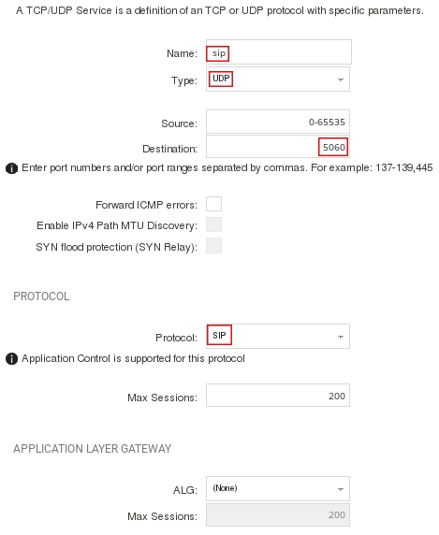
Task: Click the info icon beside port numbers hint
Action: 11,168
